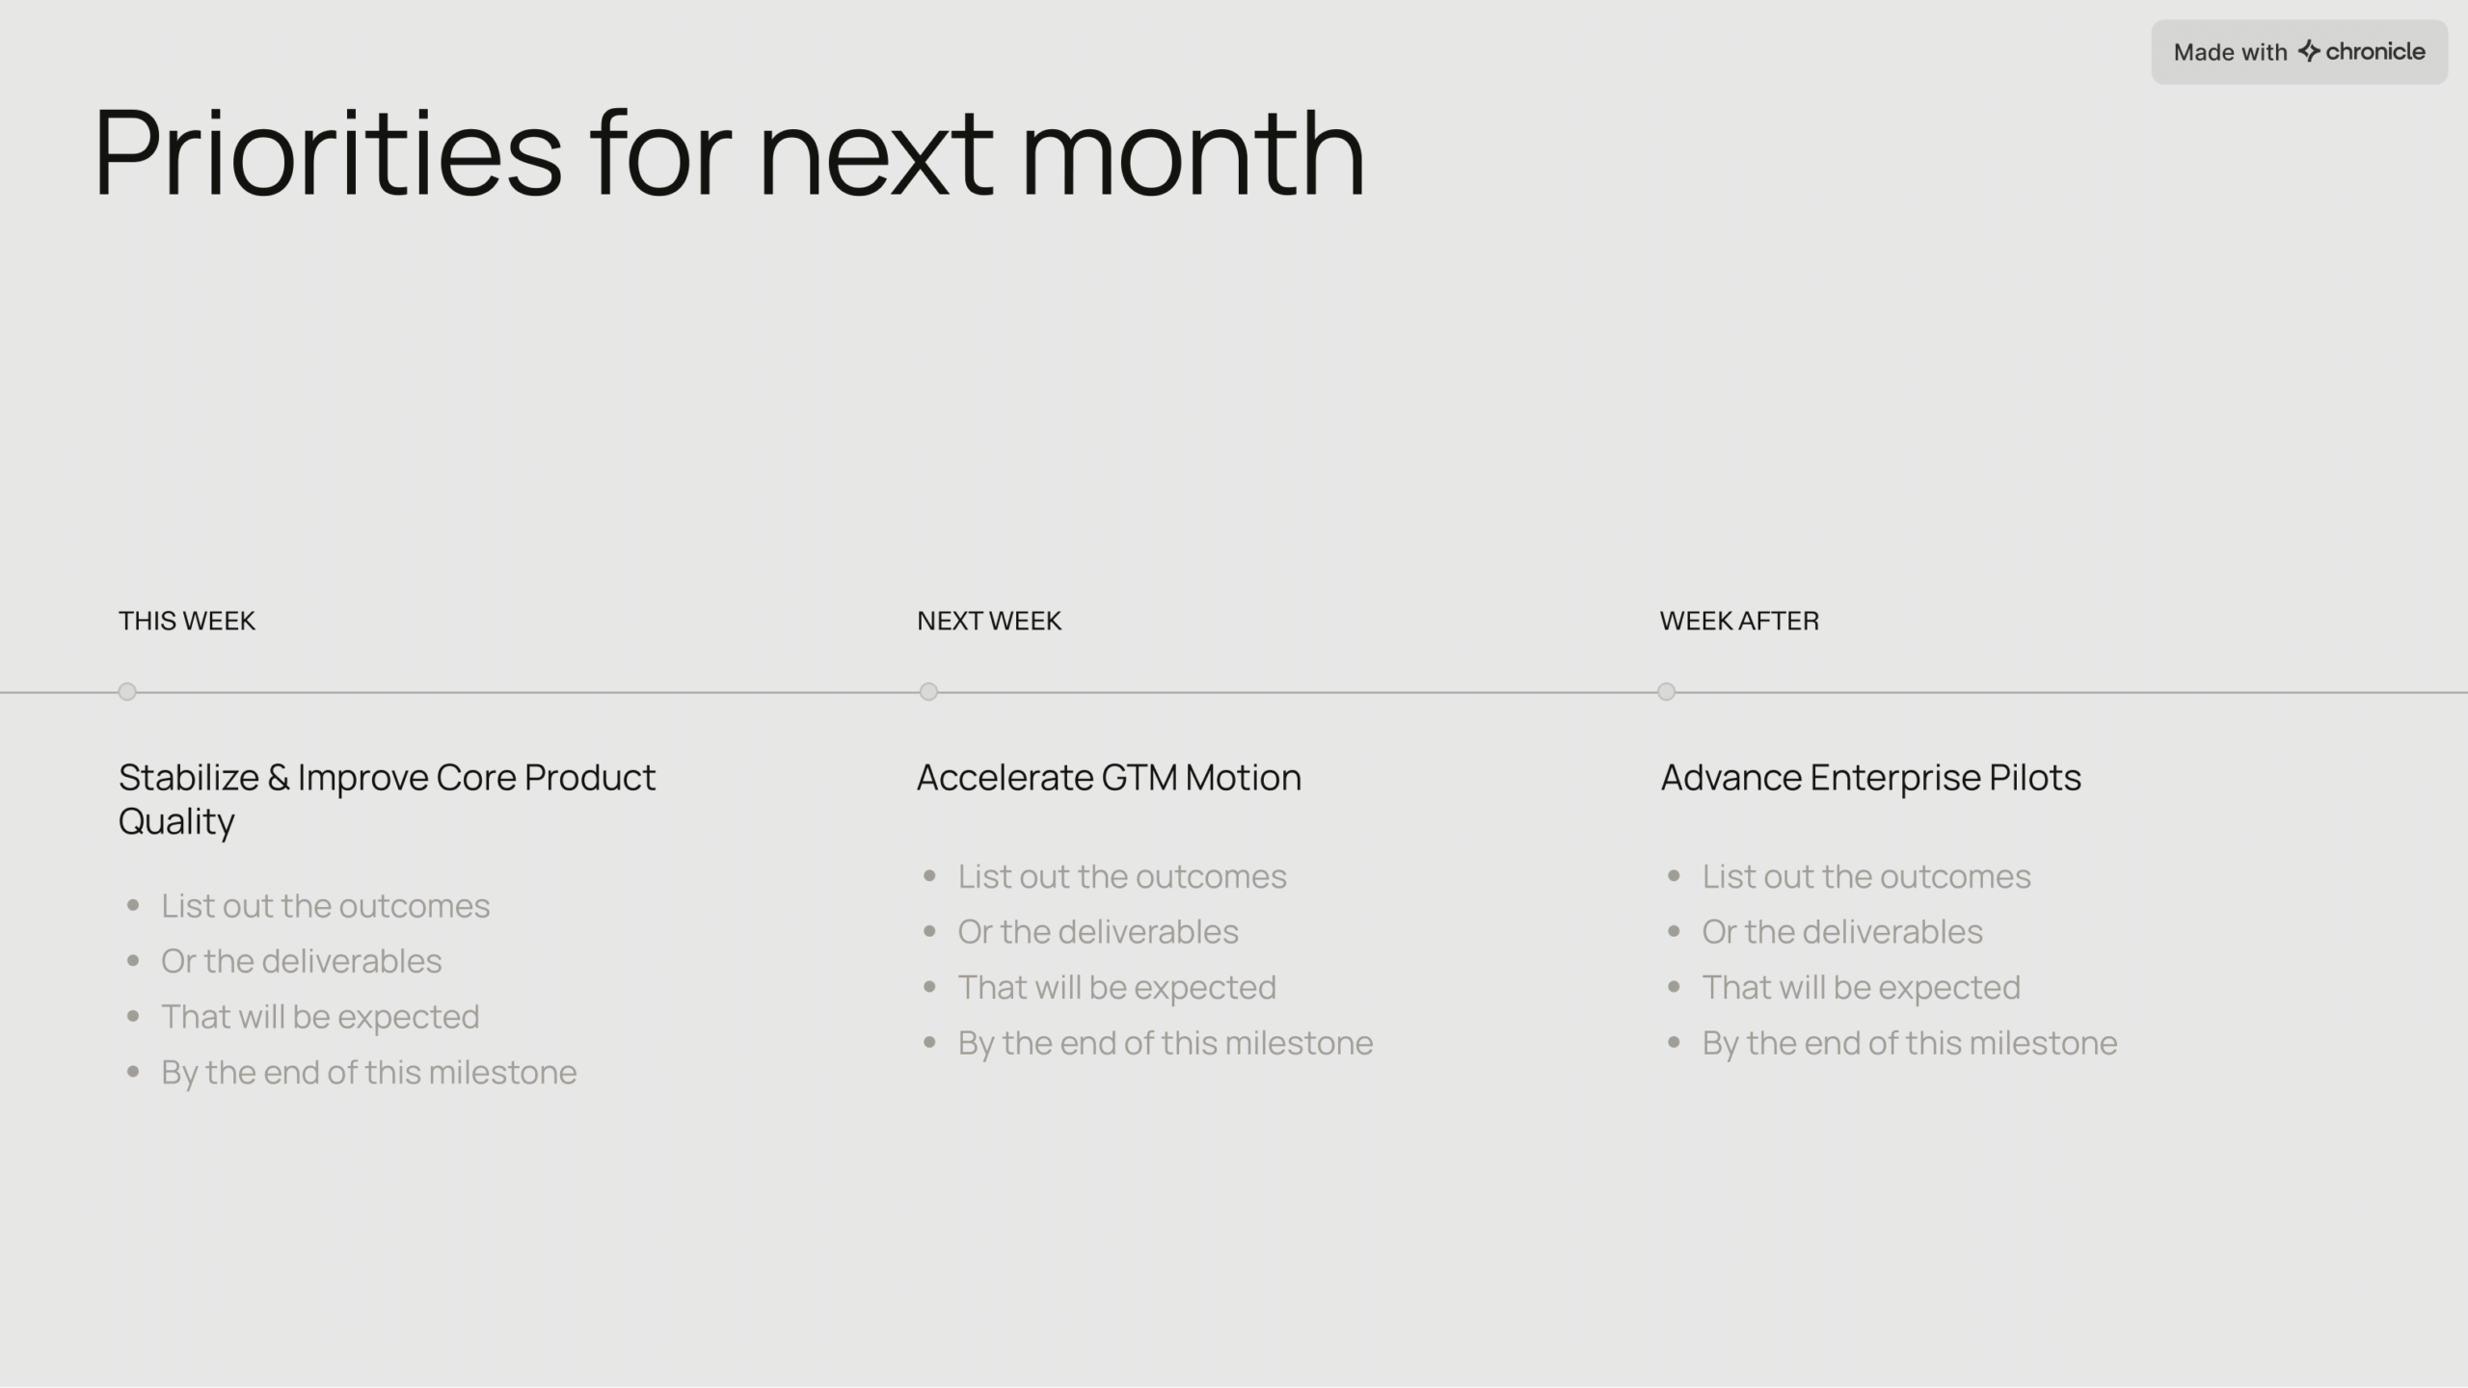Click "That will be expected" under Accelerate GTM Motion
Screen dimensions: 2468x1388
point(1116,987)
